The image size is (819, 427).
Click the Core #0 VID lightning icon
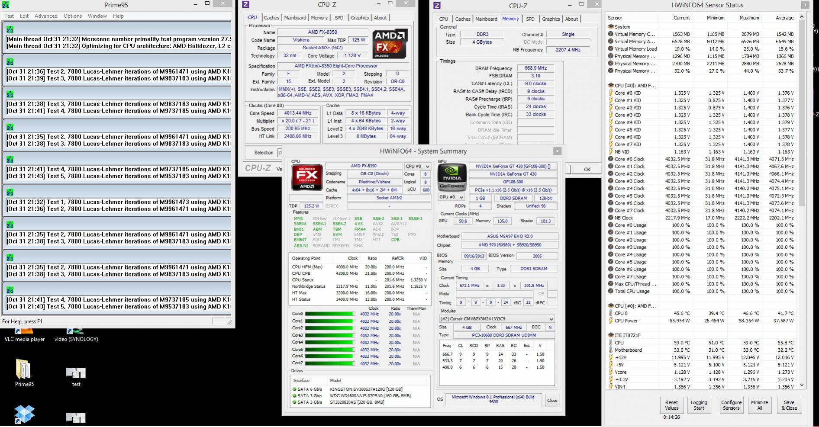[x=611, y=93]
